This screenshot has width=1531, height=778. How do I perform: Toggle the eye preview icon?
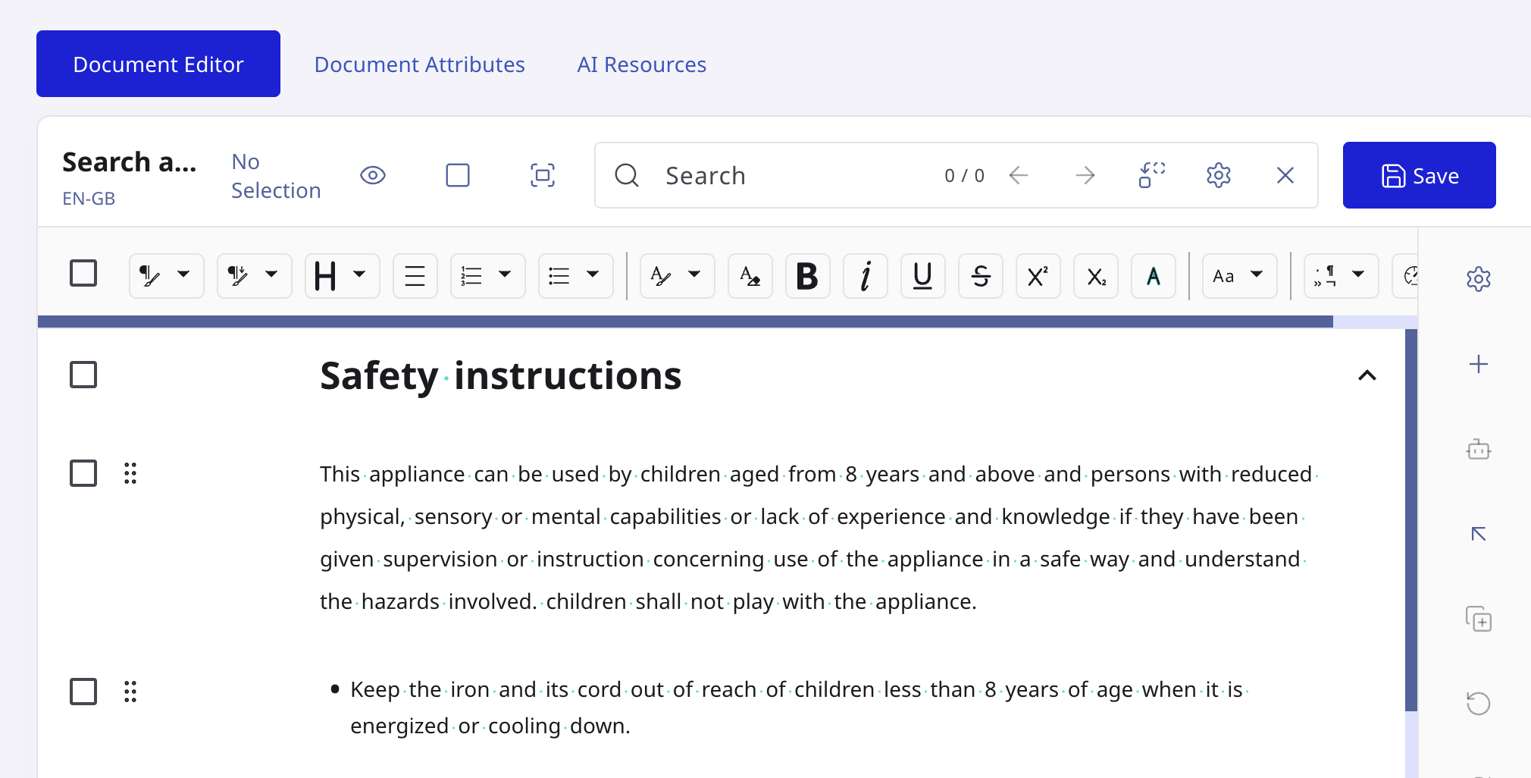pos(373,176)
